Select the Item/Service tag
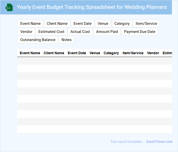This screenshot has height=152, width=178. pyautogui.click(x=146, y=24)
